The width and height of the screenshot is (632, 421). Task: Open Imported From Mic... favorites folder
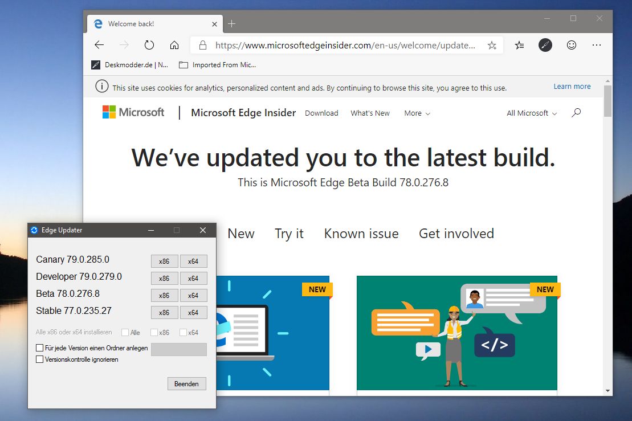point(218,65)
